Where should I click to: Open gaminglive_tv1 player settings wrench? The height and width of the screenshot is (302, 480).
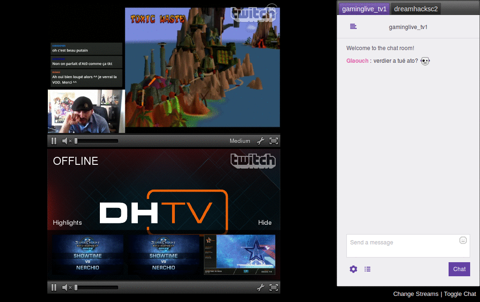[x=261, y=141]
